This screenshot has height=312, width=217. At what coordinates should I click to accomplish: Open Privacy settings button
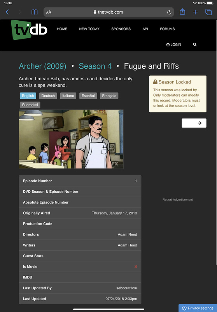tap(198, 308)
